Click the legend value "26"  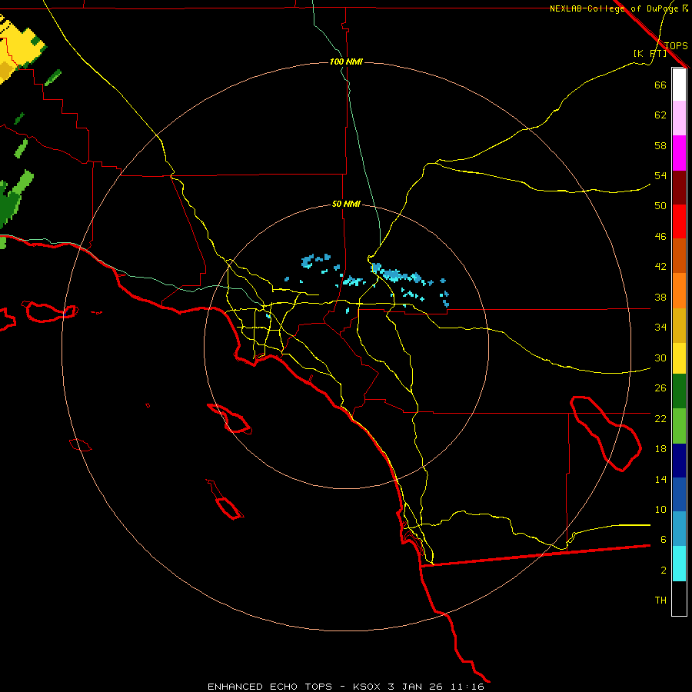(660, 388)
